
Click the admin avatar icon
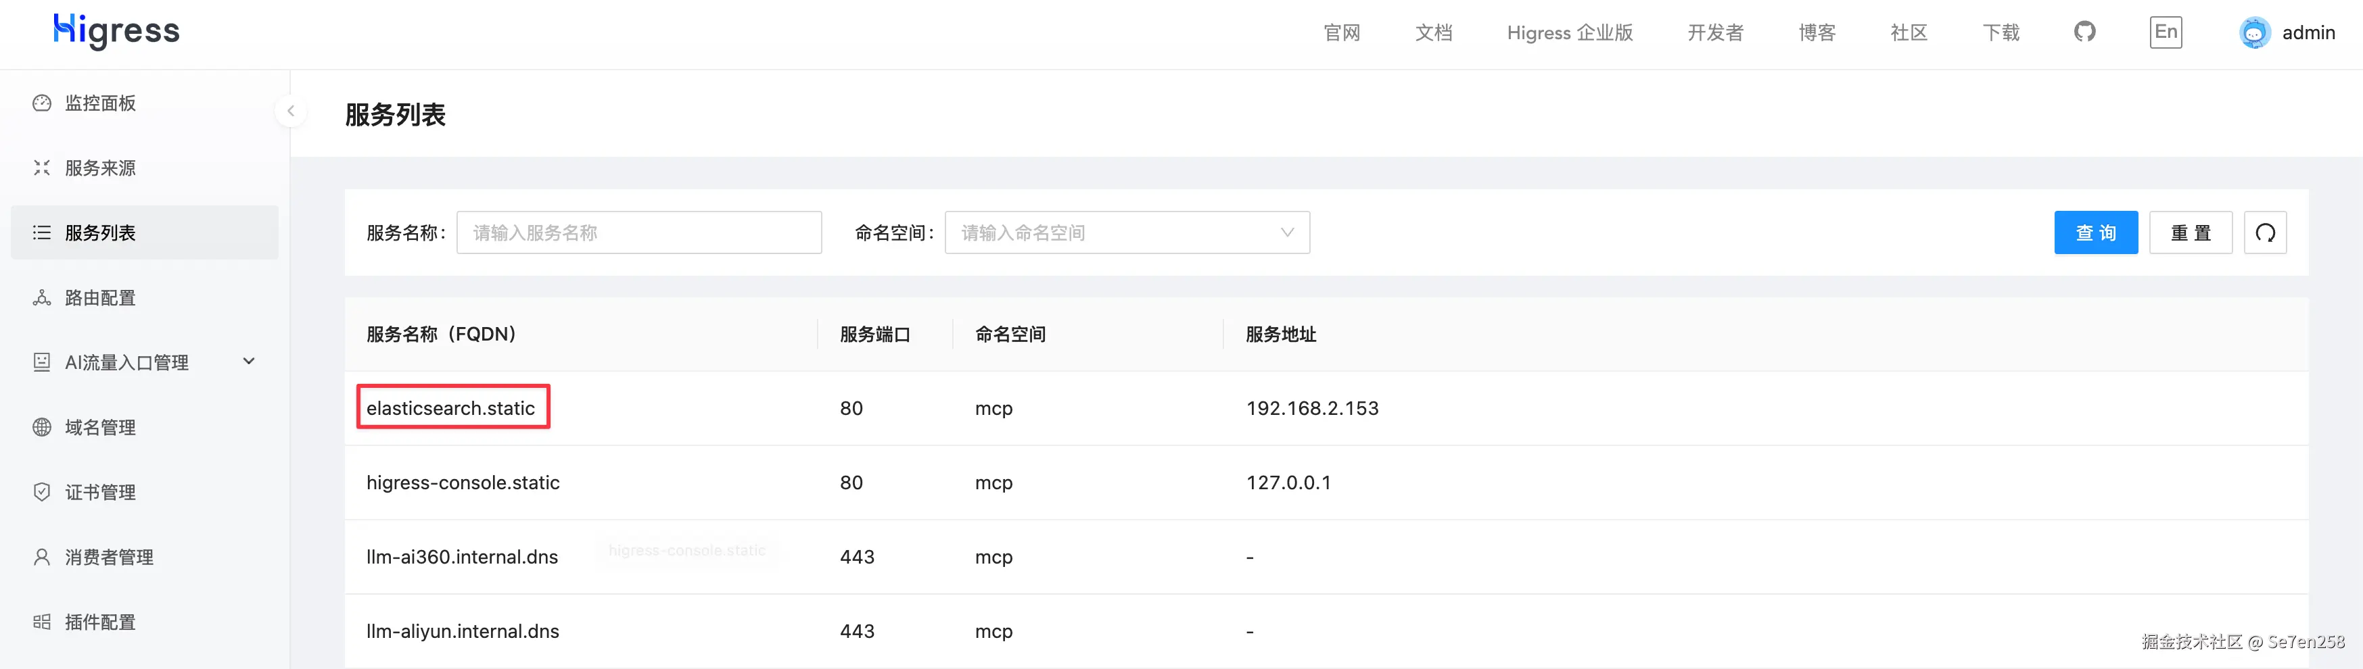2254,33
